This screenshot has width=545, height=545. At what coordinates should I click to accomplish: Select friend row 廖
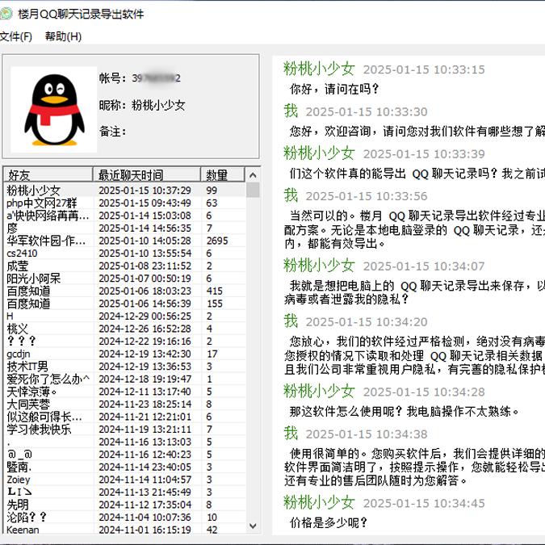pyautogui.click(x=124, y=228)
